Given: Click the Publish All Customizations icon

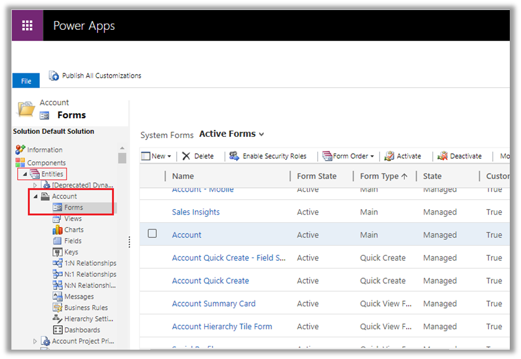Looking at the screenshot, I should [x=54, y=76].
